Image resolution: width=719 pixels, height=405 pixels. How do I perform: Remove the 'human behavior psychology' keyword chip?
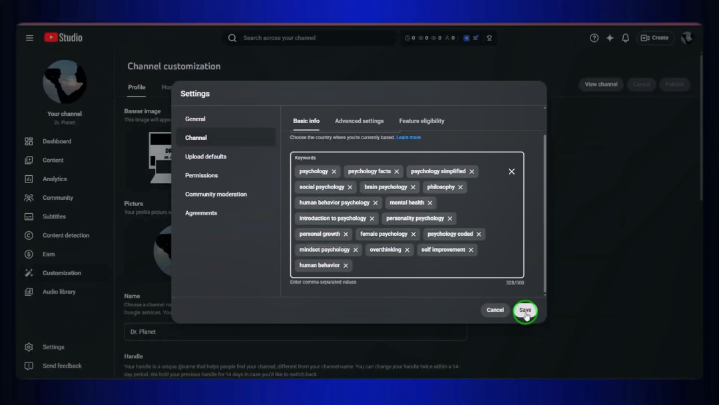375,202
